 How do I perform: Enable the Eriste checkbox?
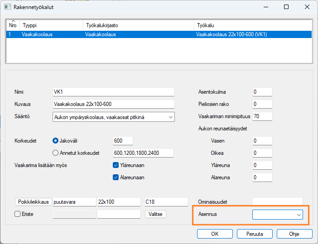click(18, 214)
